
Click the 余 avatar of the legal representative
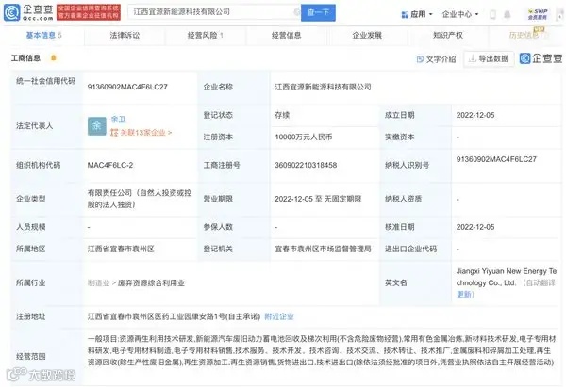(97, 126)
